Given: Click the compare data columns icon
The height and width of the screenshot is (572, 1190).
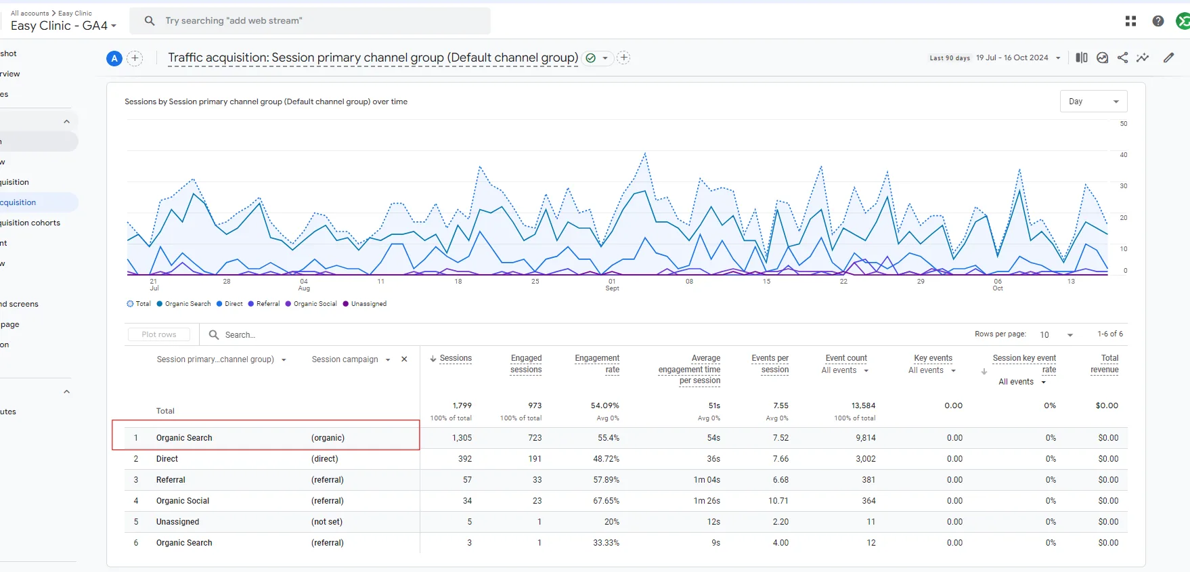Looking at the screenshot, I should [x=1082, y=58].
